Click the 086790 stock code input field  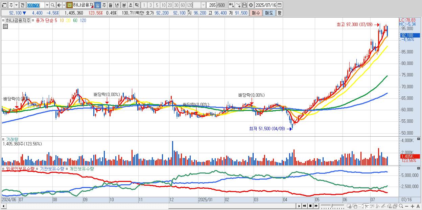point(36,5)
